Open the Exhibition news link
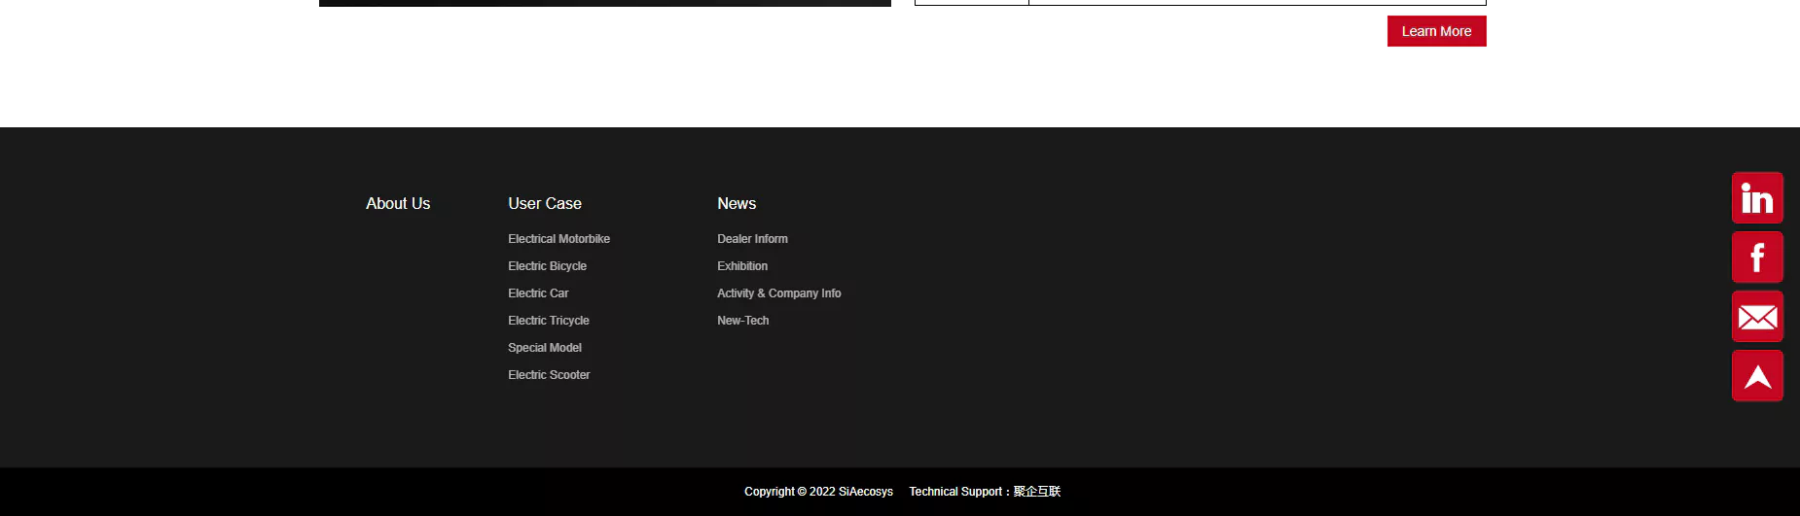1800x516 pixels. (742, 266)
